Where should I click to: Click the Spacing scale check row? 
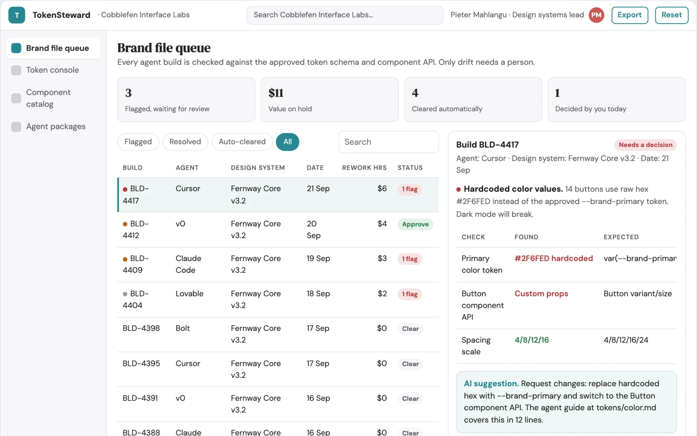point(567,346)
